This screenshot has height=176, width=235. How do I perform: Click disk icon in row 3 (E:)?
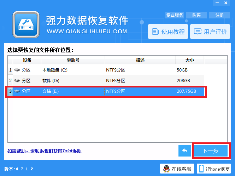tap(17, 91)
